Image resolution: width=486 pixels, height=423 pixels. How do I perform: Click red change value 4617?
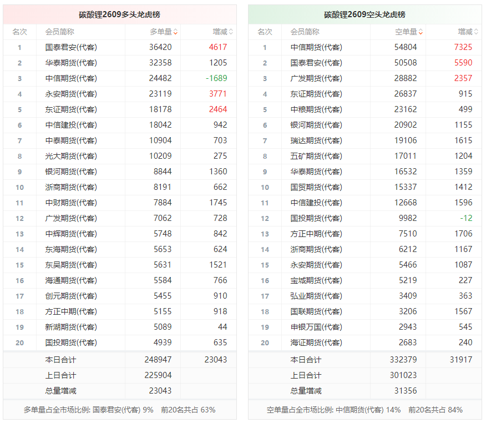point(218,47)
